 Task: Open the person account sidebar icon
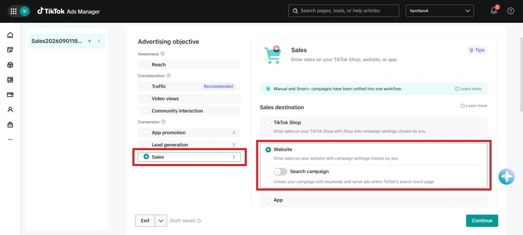click(x=10, y=110)
